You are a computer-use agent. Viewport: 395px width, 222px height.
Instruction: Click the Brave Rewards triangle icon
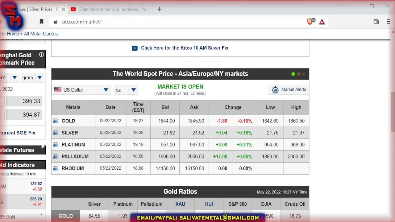322,22
